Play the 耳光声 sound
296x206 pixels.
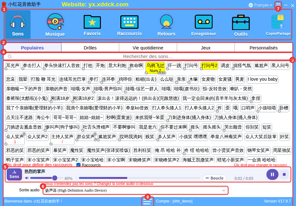coord(13,66)
